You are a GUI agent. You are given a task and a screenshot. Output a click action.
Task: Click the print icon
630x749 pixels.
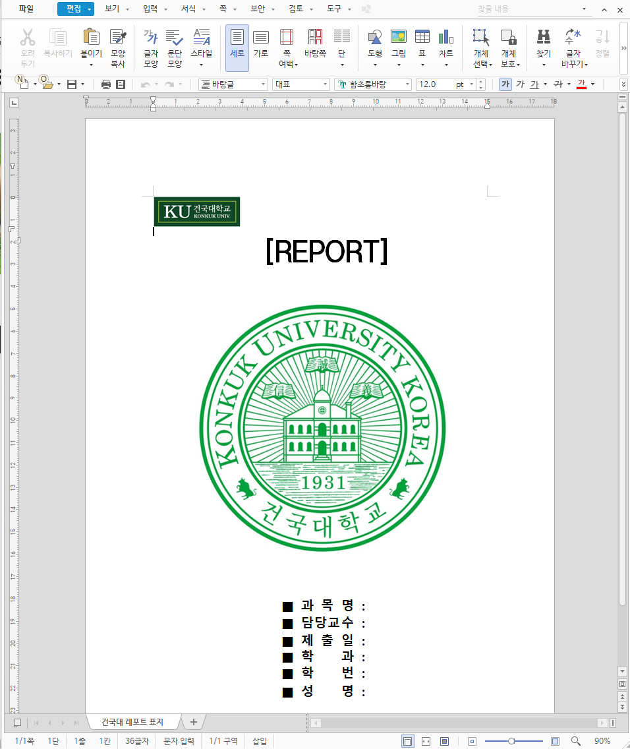click(x=106, y=84)
